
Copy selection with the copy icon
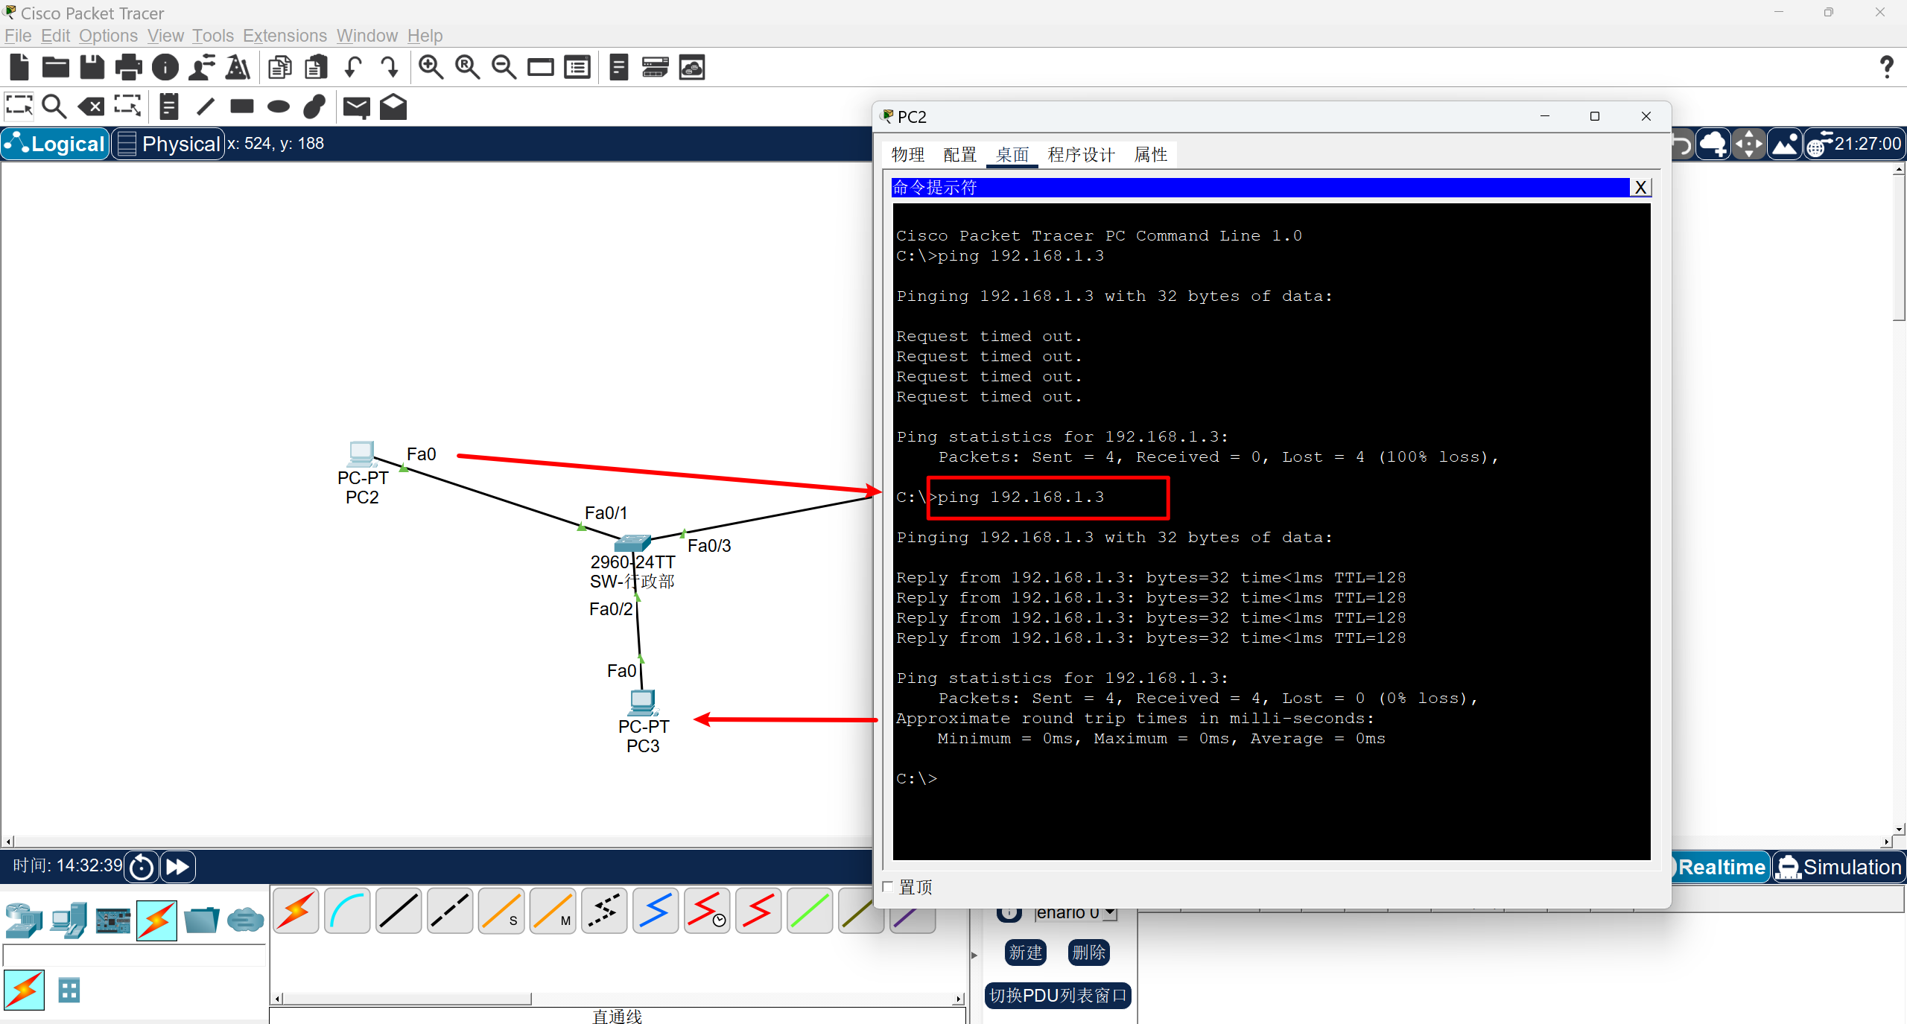tap(280, 68)
